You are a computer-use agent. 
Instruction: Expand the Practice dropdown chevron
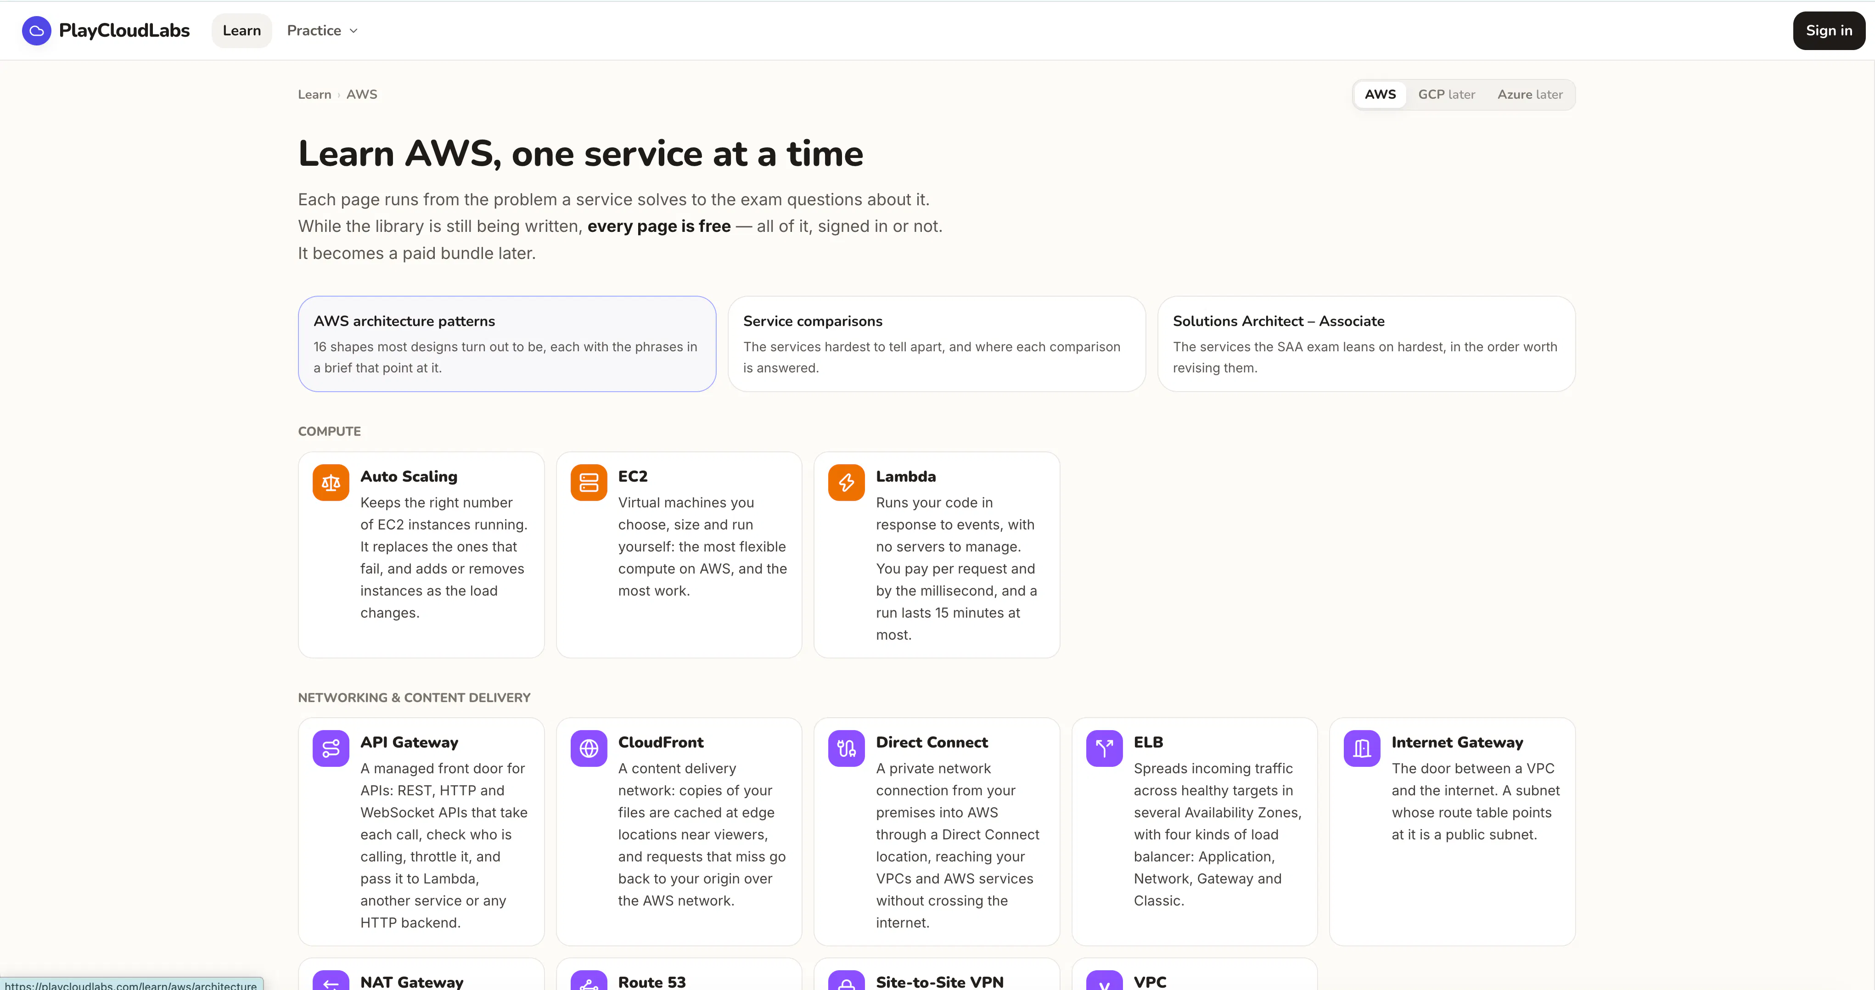click(x=354, y=31)
